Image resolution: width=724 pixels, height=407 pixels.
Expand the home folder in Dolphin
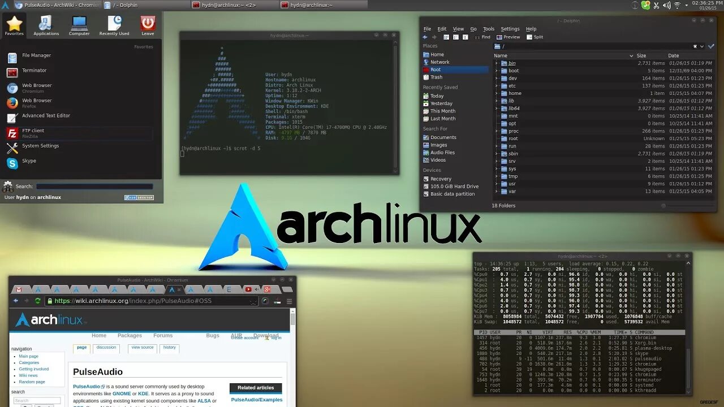[x=497, y=93]
